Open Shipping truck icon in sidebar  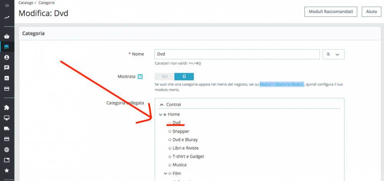[x=7, y=129]
